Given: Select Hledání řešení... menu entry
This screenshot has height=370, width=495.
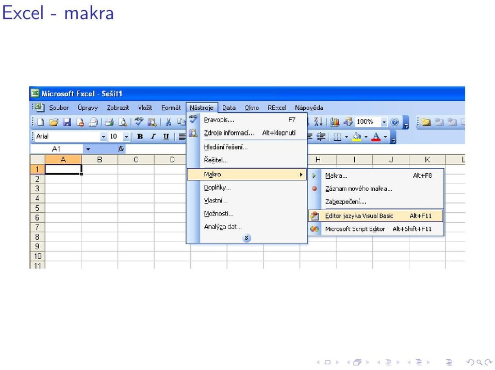Looking at the screenshot, I should (x=246, y=147).
